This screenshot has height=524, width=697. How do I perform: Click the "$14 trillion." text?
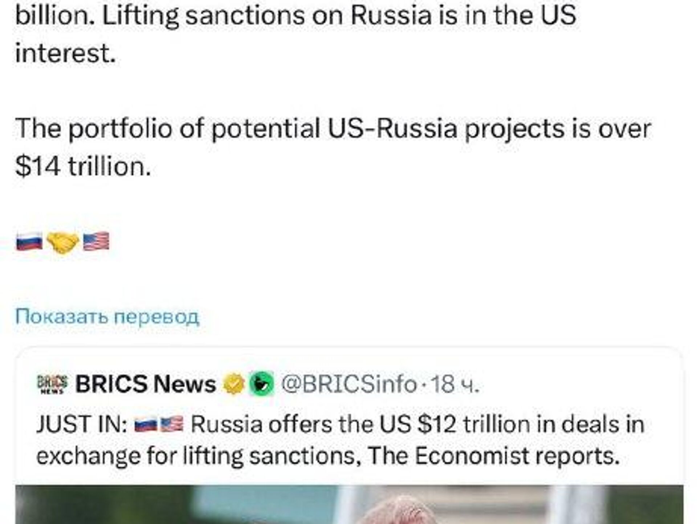[x=83, y=167]
